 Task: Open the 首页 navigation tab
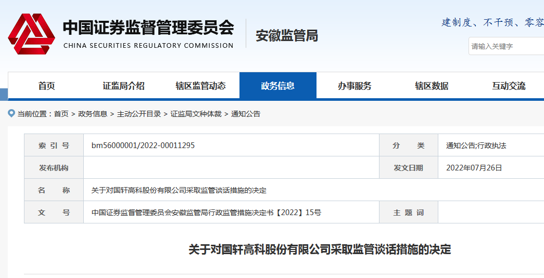[46, 86]
